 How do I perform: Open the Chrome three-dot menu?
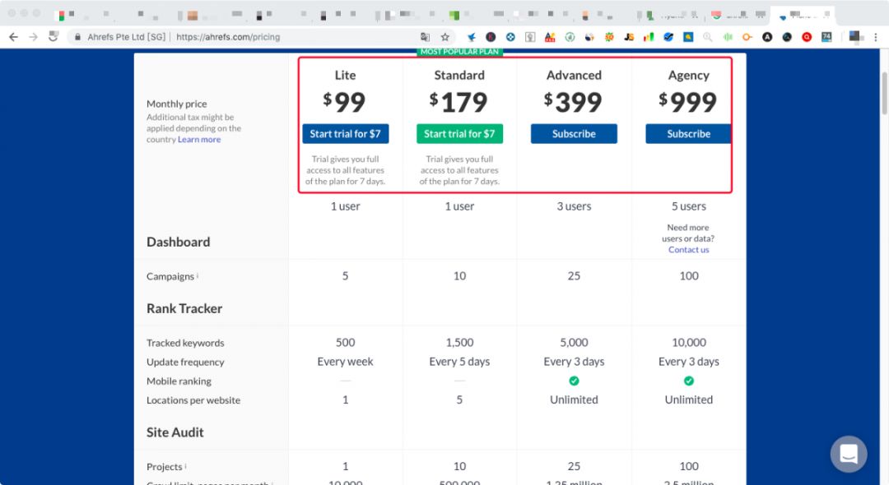coord(875,37)
